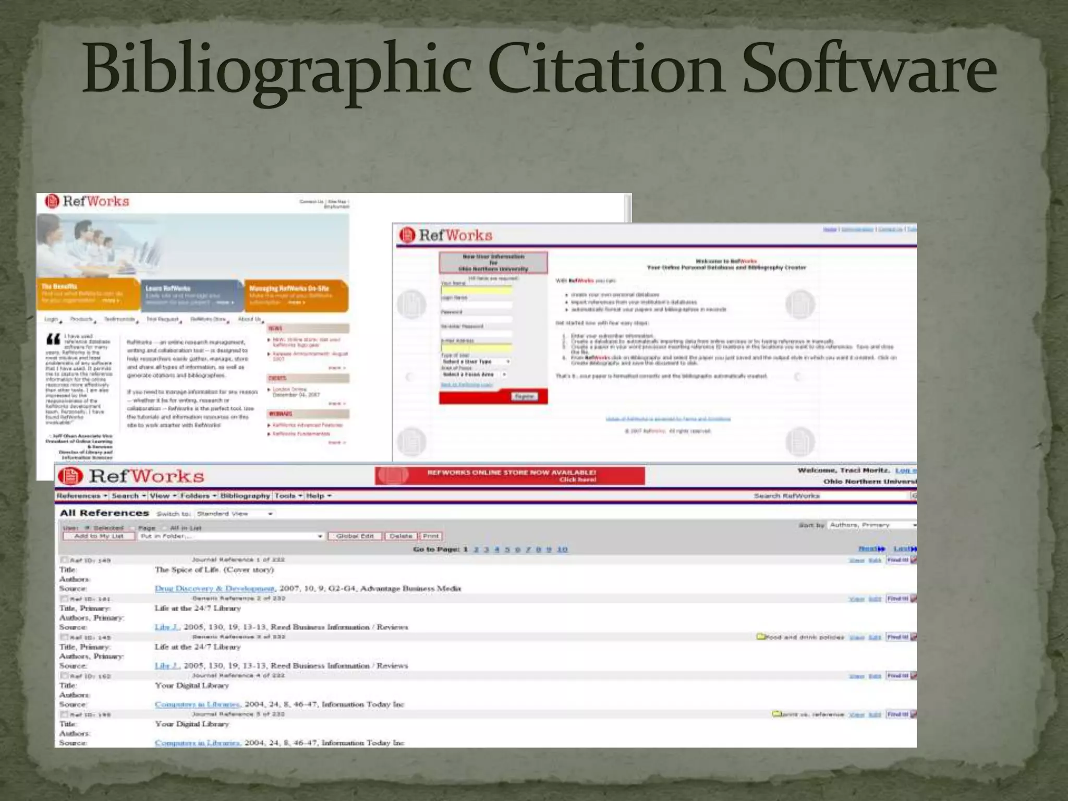Viewport: 1068px width, 801px height.
Task: Select the Page radio button
Action: click(133, 528)
